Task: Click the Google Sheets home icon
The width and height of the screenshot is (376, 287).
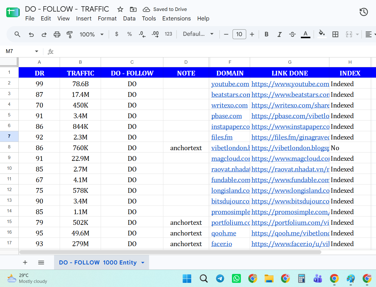Action: pyautogui.click(x=13, y=12)
